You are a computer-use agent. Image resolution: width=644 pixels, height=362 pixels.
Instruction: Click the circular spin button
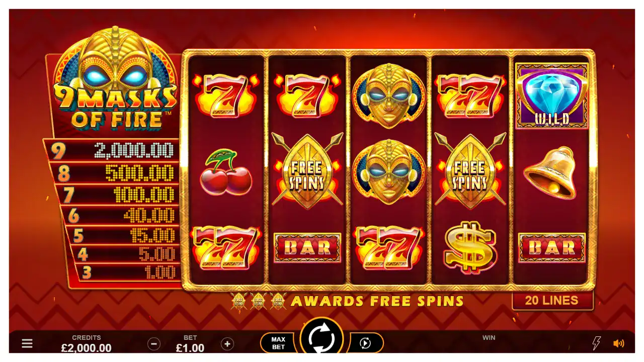(x=321, y=338)
